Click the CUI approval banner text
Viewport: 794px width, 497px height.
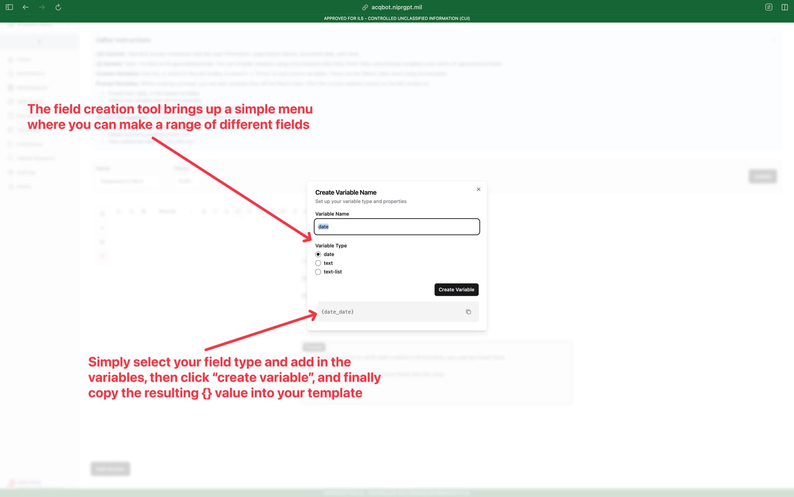pos(397,18)
